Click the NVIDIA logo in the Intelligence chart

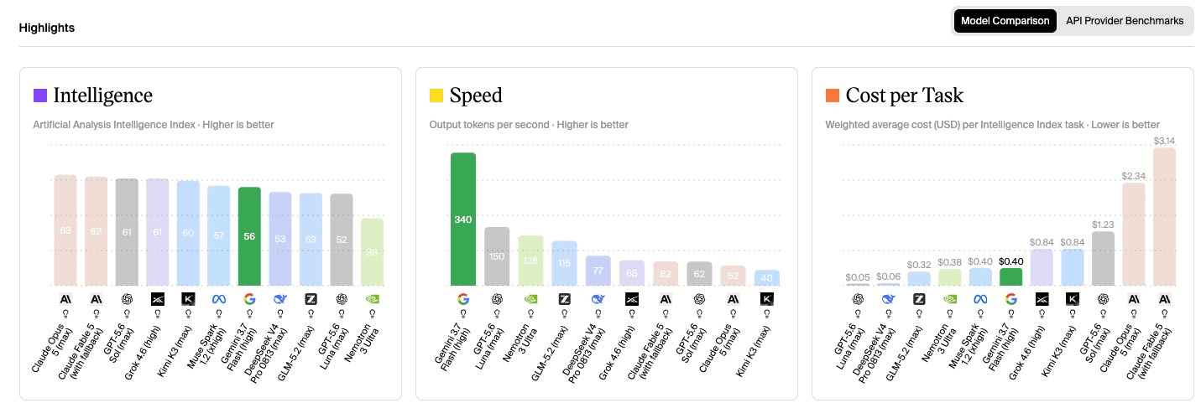click(x=373, y=298)
